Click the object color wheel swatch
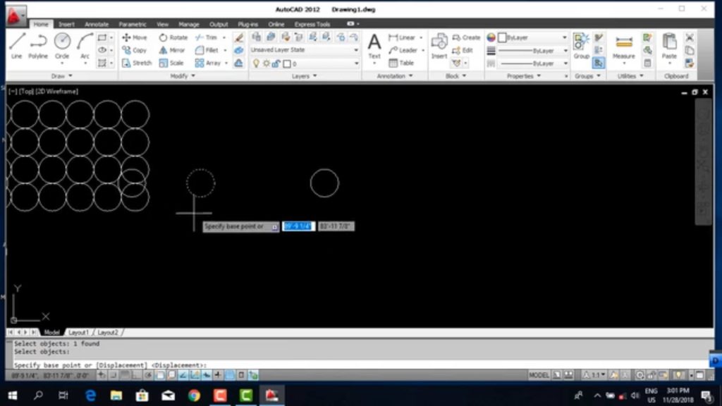722x406 pixels. pyautogui.click(x=491, y=37)
